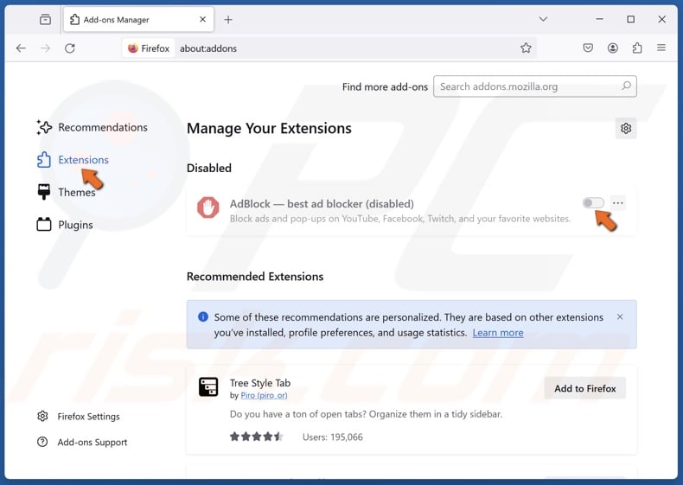Viewport: 683px width, 485px height.
Task: Click the Plugins icon in sidebar
Action: pos(44,225)
